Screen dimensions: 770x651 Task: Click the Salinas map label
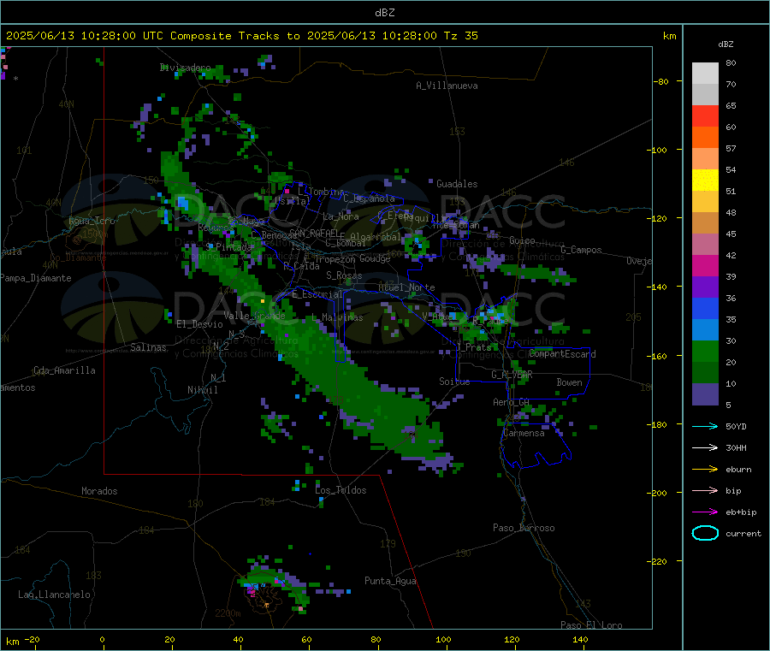[148, 347]
